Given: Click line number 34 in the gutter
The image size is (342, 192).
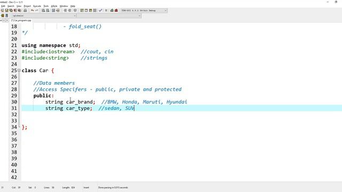Looking at the screenshot, I should [14, 127].
